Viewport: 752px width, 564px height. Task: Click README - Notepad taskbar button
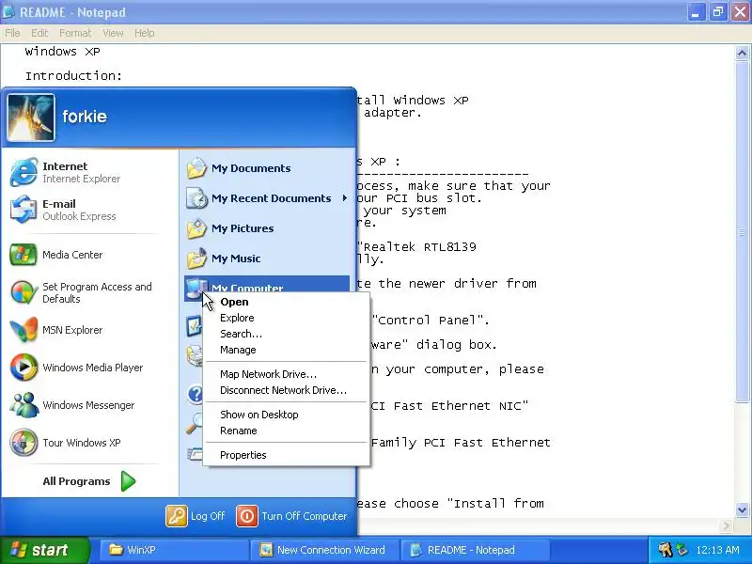click(475, 550)
